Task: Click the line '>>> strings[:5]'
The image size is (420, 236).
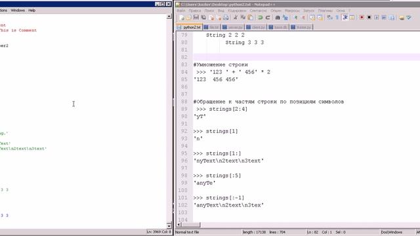Action: [217, 176]
